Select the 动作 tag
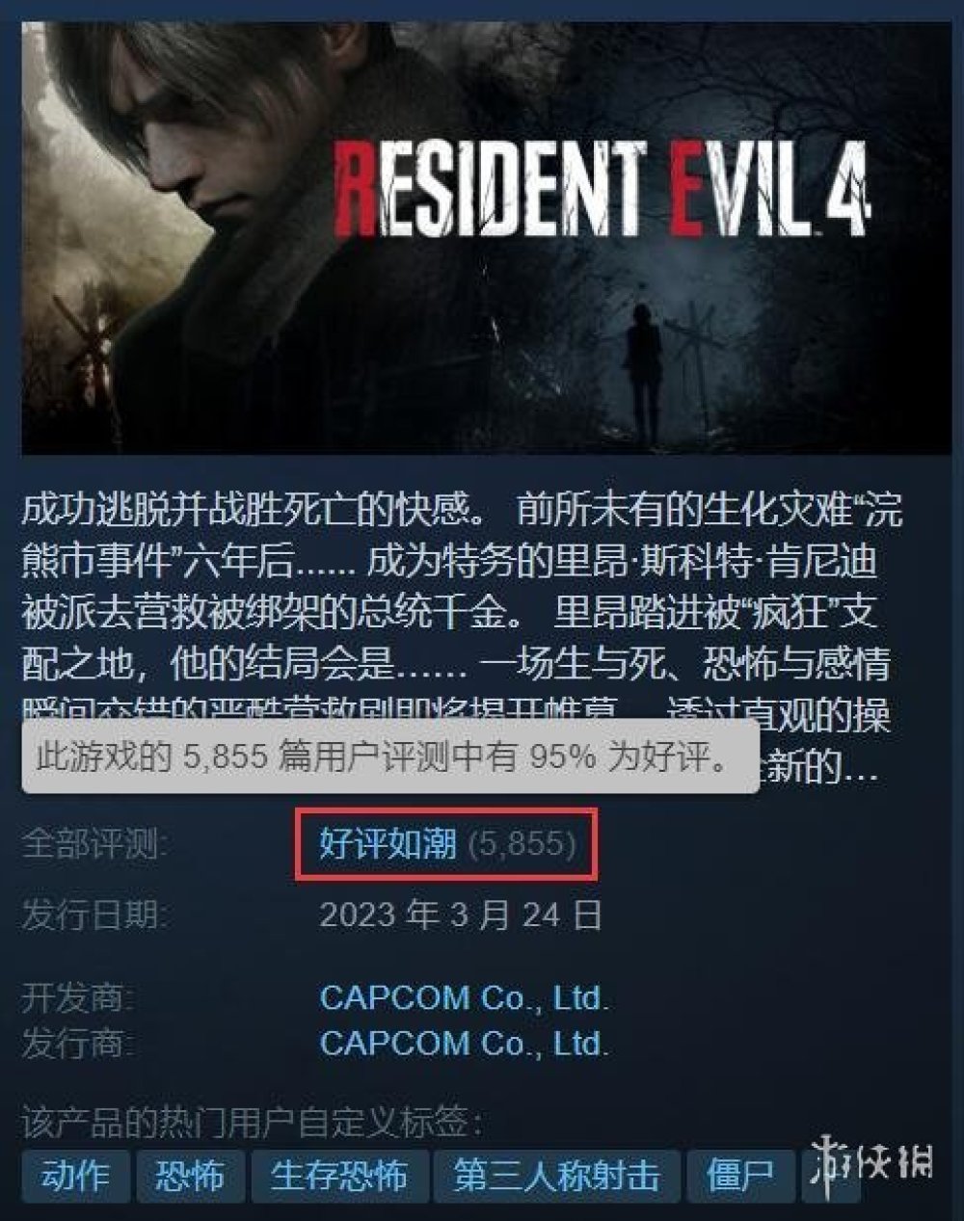This screenshot has width=964, height=1221. pos(74,1176)
